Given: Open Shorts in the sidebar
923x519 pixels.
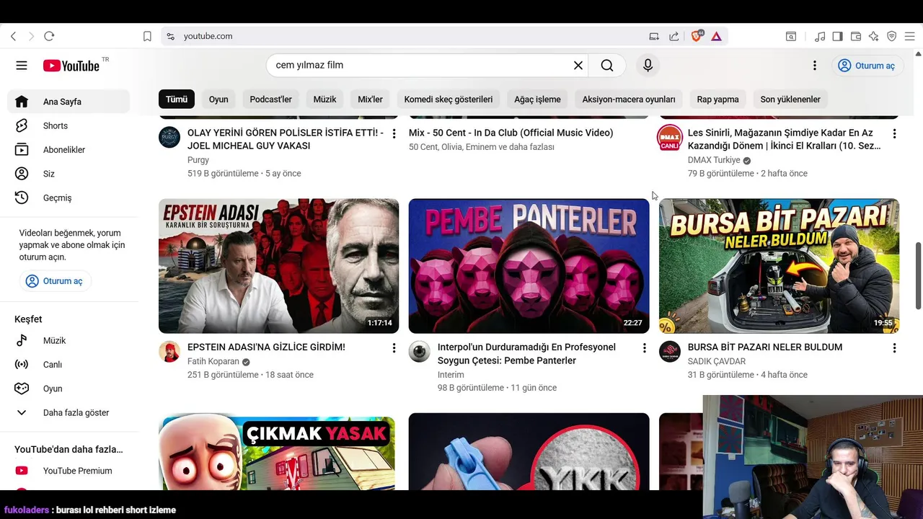Looking at the screenshot, I should (69, 125).
